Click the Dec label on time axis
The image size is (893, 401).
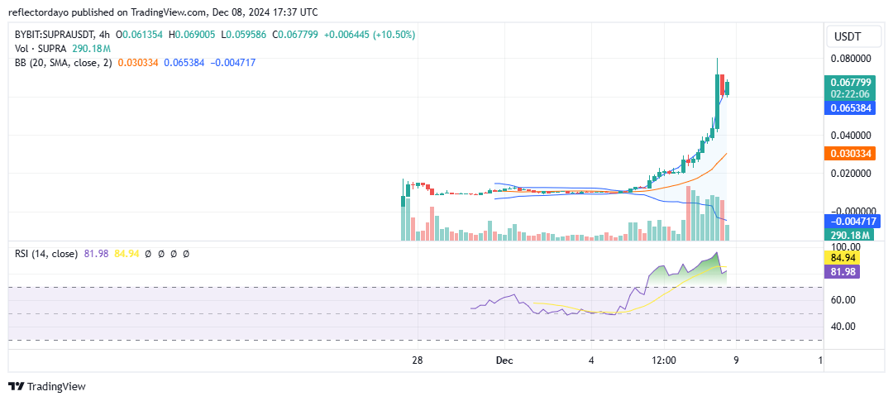tap(504, 360)
